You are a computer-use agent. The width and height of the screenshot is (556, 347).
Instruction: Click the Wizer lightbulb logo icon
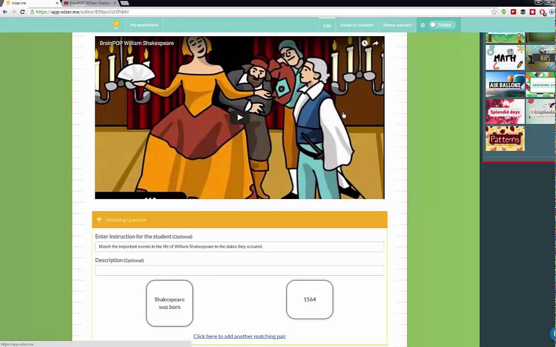(116, 25)
